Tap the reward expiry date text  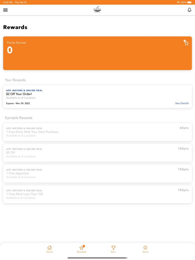point(18,104)
